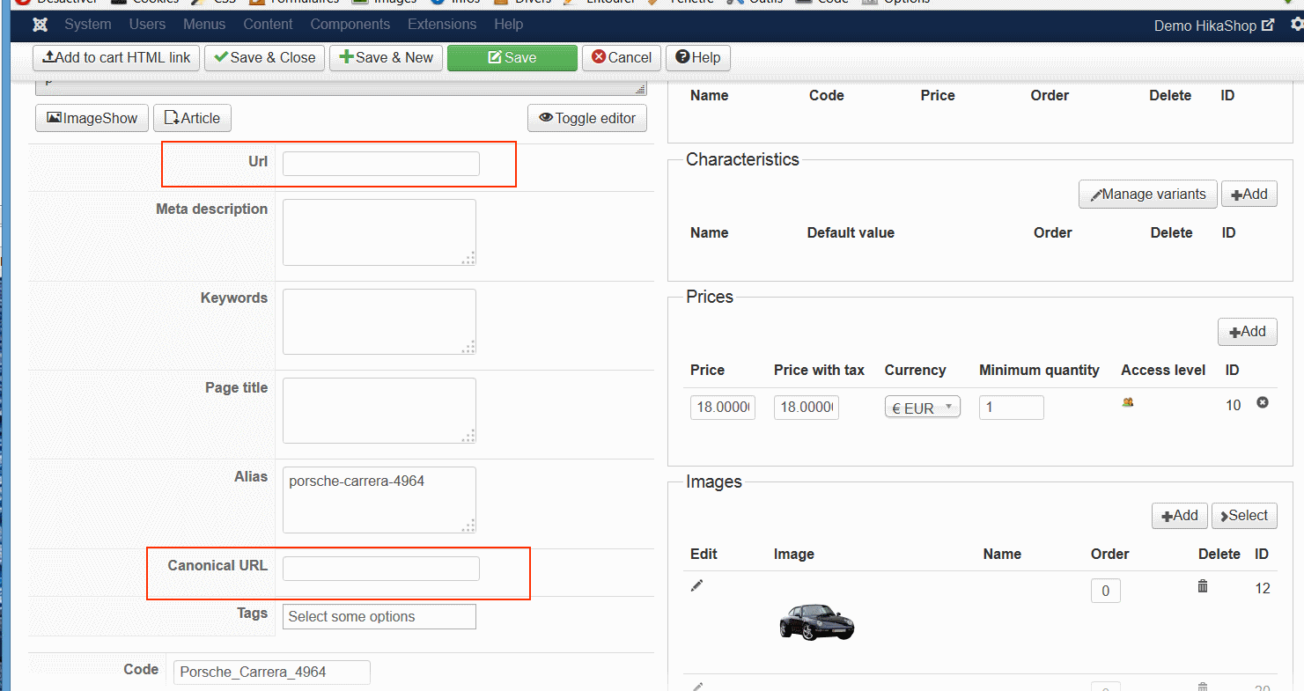Click Manage variants button
1304x691 pixels.
pos(1148,194)
